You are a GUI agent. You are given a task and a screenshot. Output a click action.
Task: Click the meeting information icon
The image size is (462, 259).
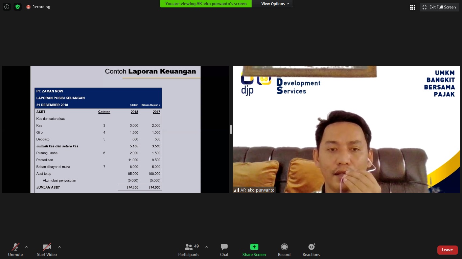[x=7, y=7]
